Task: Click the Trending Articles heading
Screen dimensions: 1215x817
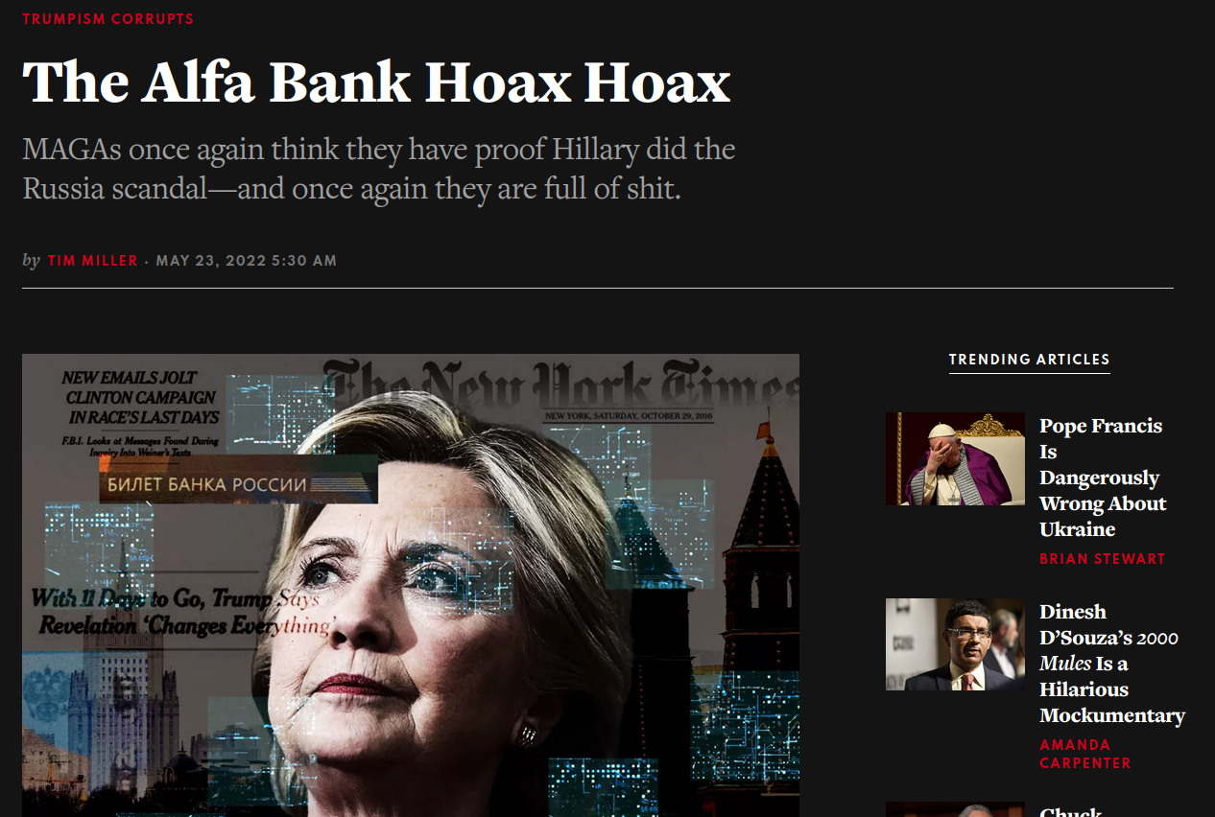Action: 1029,360
